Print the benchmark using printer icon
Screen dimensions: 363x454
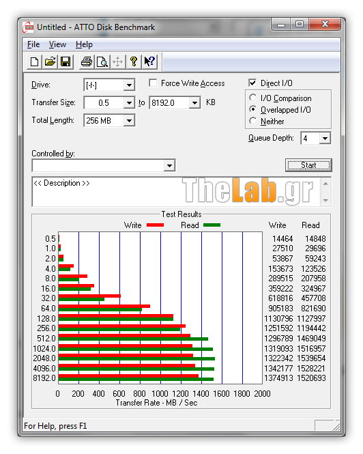[x=87, y=61]
